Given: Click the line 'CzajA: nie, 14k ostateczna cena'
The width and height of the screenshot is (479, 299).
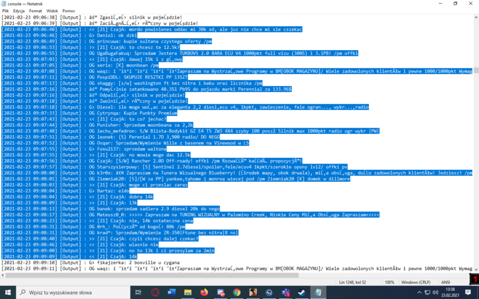Looking at the screenshot, I should click(x=97, y=221).
